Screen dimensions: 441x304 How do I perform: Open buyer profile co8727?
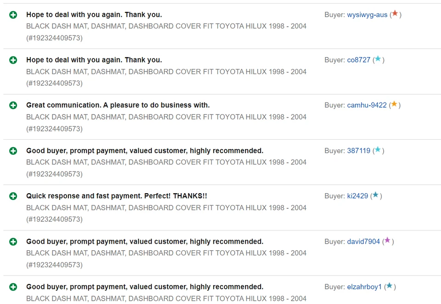358,60
